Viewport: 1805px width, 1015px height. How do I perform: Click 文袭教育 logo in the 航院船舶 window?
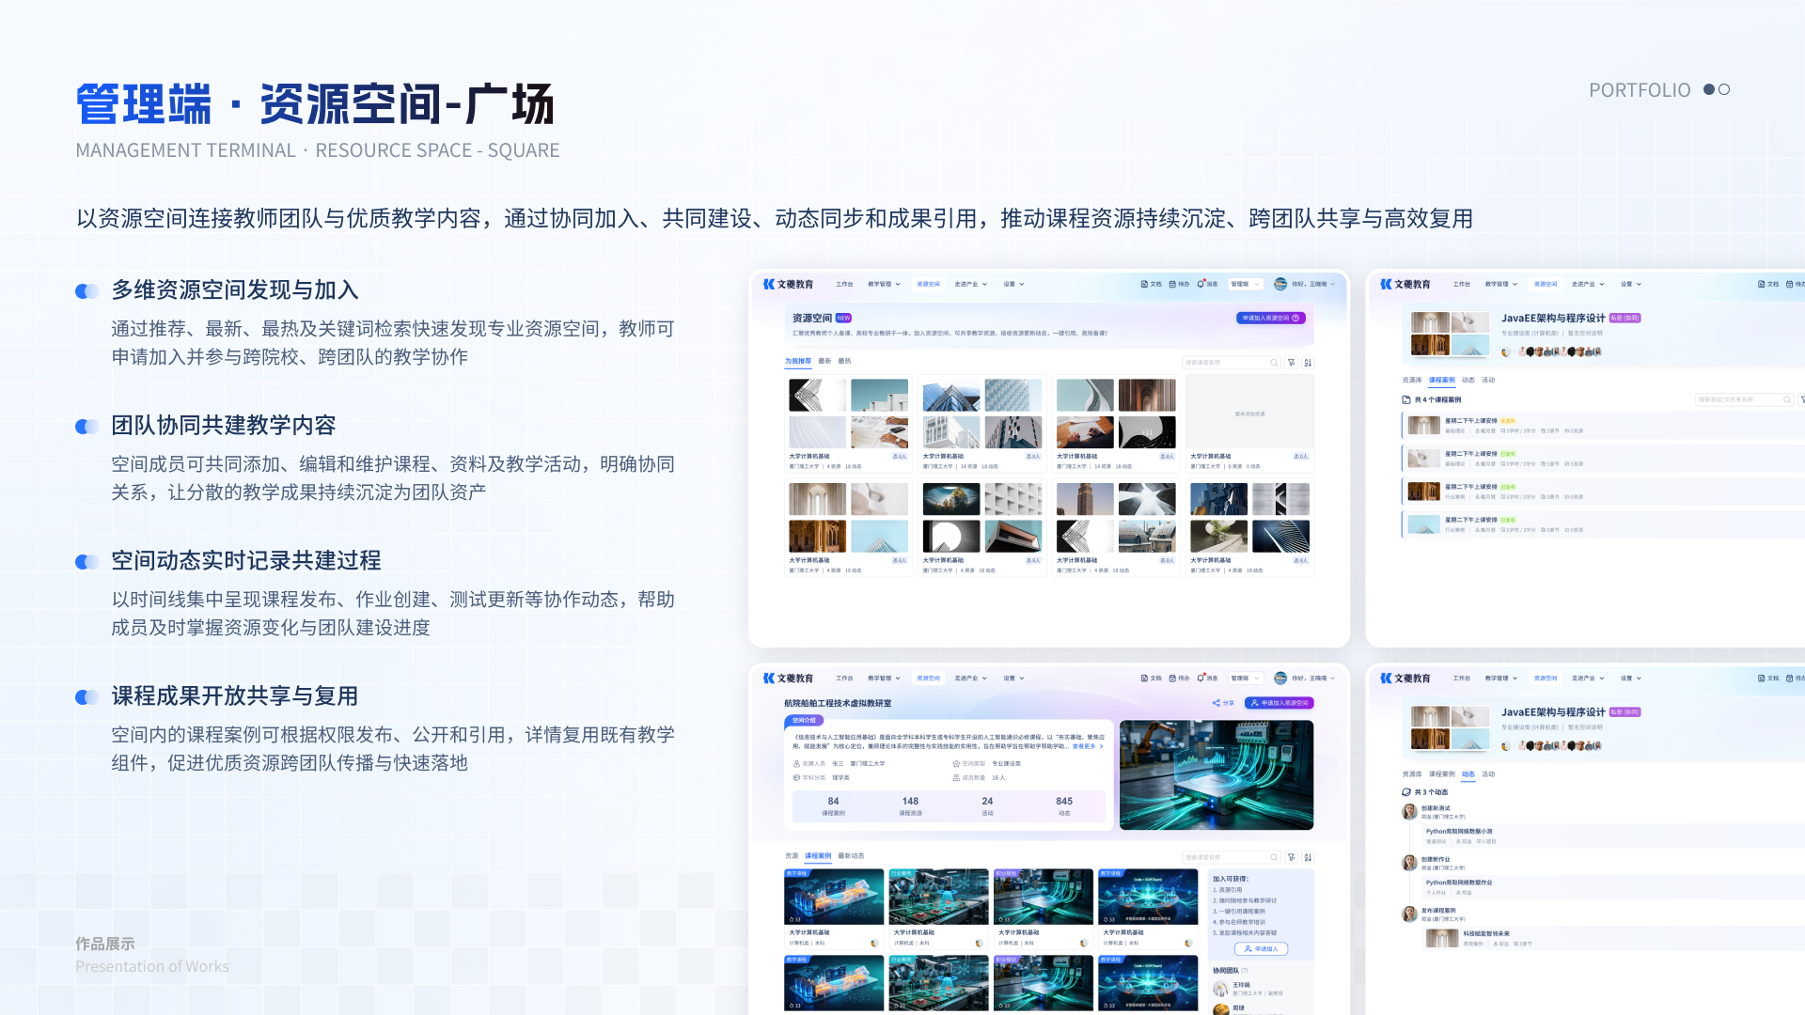[788, 678]
